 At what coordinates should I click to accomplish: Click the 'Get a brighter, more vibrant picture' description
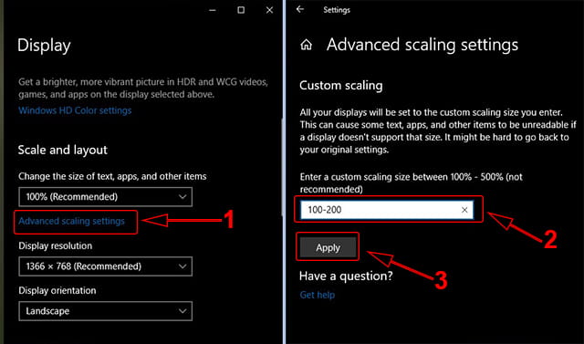143,88
